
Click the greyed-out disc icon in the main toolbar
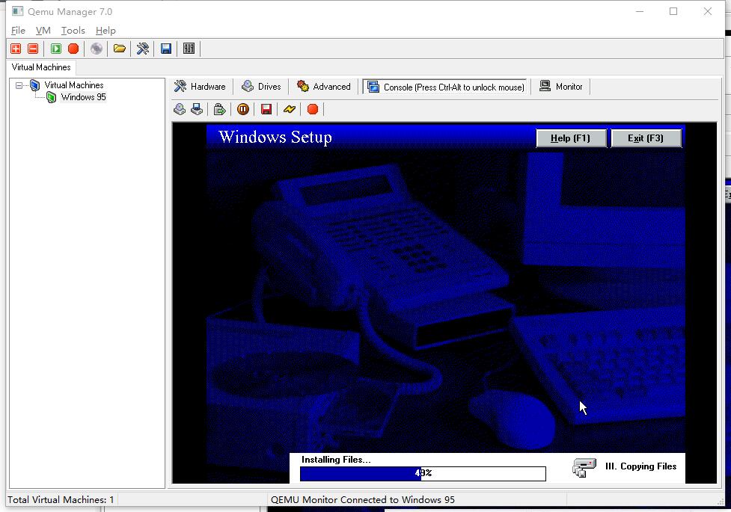[x=97, y=49]
